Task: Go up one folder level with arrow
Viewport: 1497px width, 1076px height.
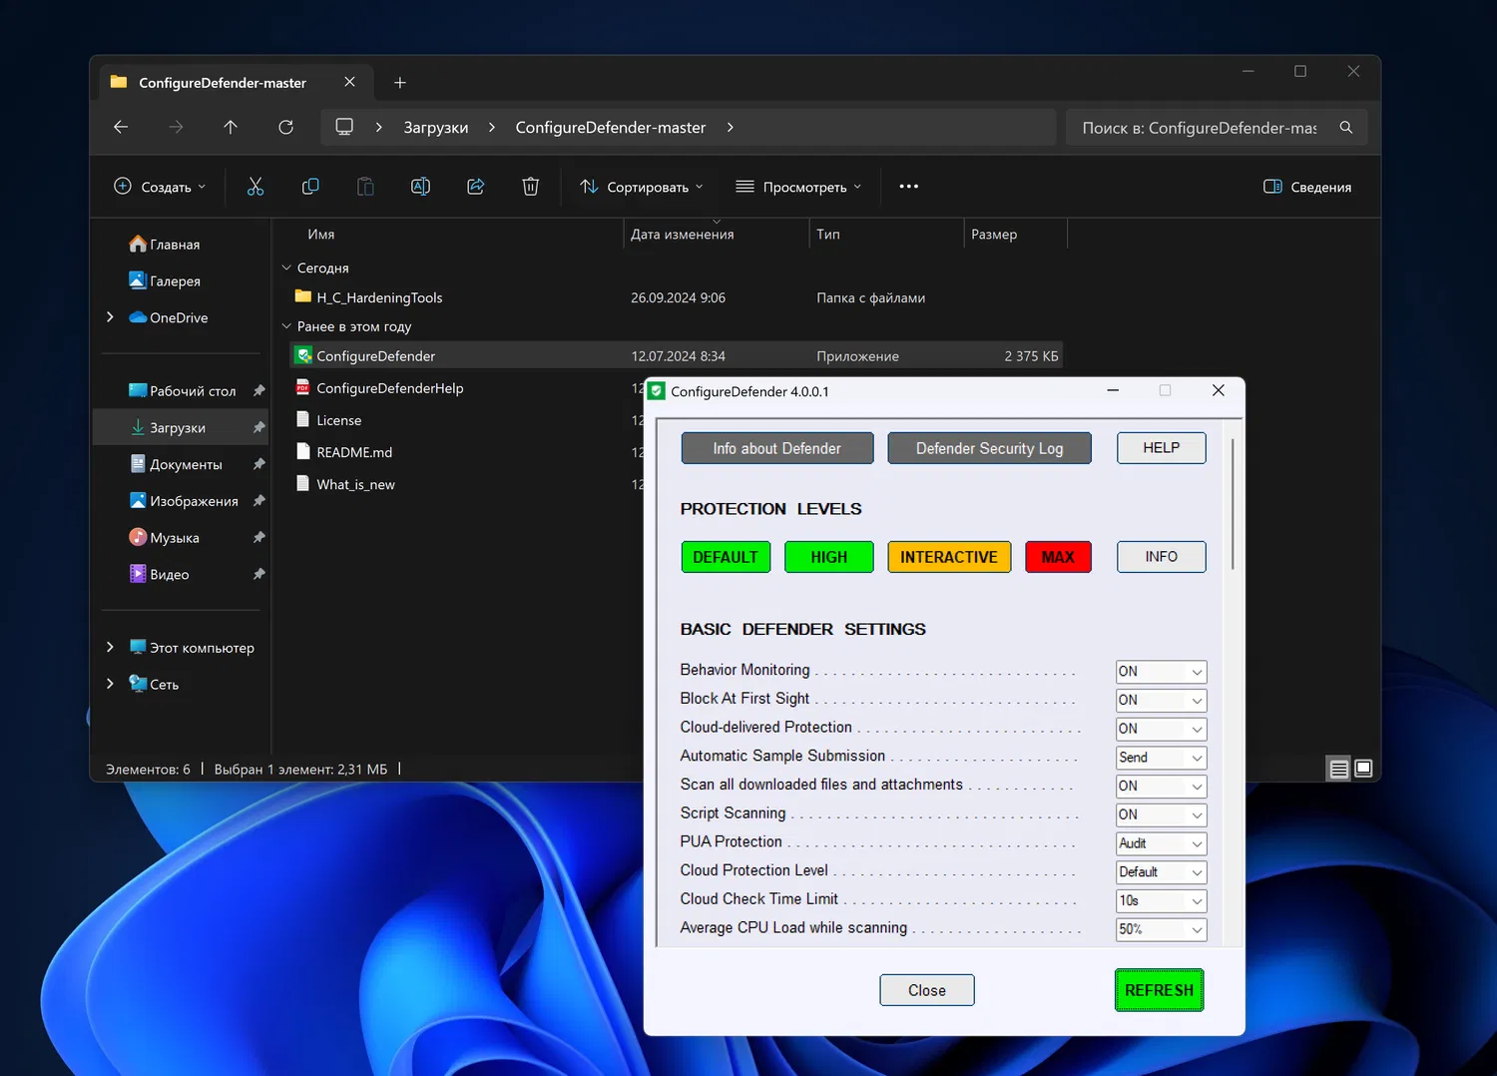Action: coord(231,127)
